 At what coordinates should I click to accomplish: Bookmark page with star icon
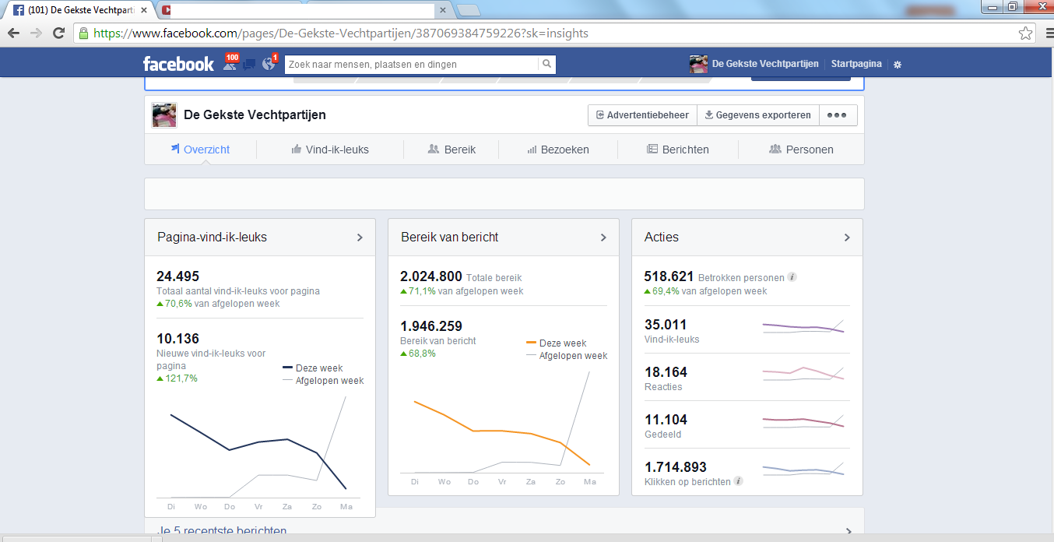point(1026,33)
